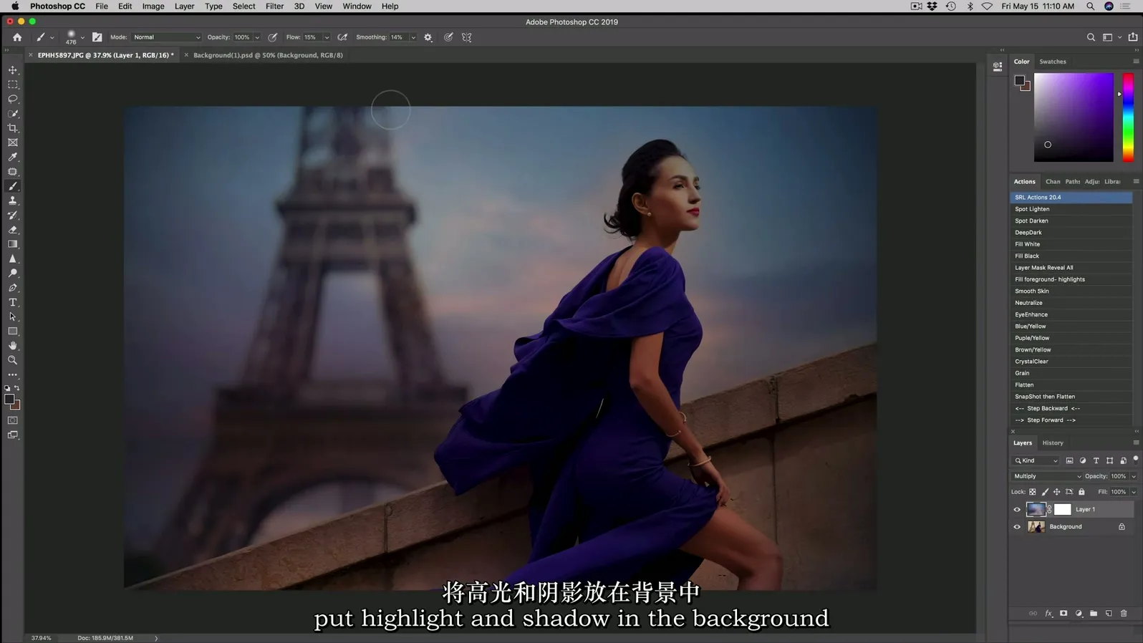This screenshot has width=1143, height=643.
Task: Select the Lasso tool
Action: point(13,99)
